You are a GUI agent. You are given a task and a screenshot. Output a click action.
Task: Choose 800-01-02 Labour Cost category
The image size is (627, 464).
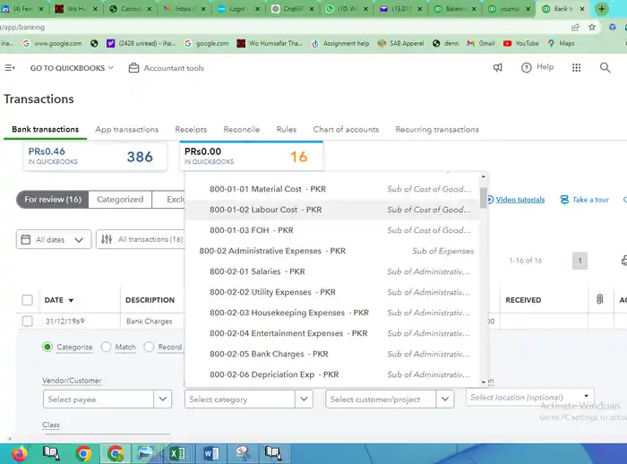332,210
